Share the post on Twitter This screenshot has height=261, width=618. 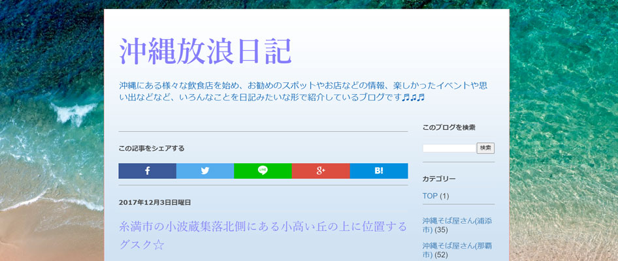click(x=204, y=171)
